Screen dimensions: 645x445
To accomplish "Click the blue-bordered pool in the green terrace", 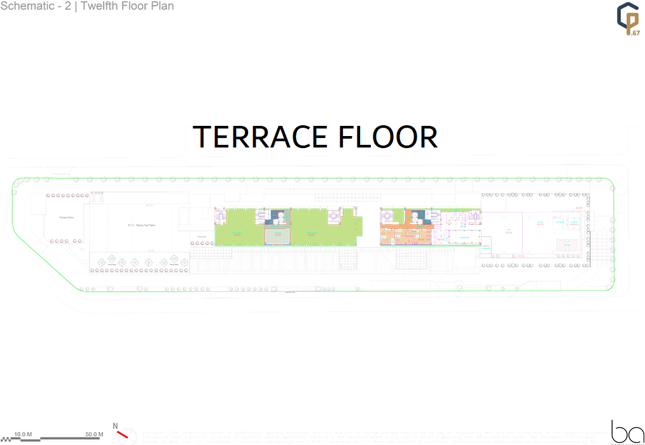I will [x=277, y=236].
